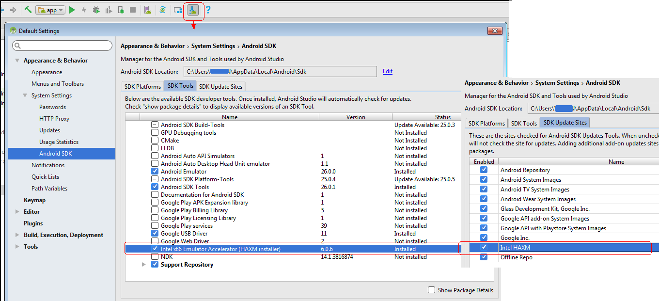Select SDK Platforms tab in right panel
Screen dimensions: 659x301
coord(486,123)
